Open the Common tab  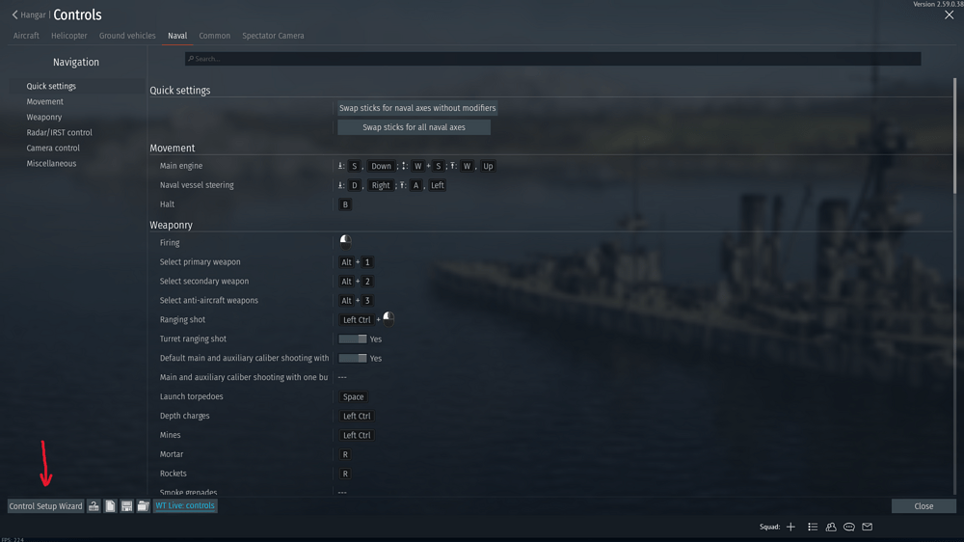point(215,36)
